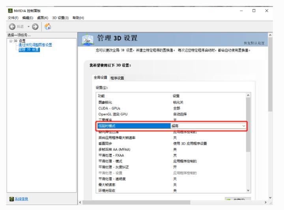Viewport: 284px width, 210px height.
Task: Click the 管理 3D 设置 header icon
Action: click(x=88, y=39)
